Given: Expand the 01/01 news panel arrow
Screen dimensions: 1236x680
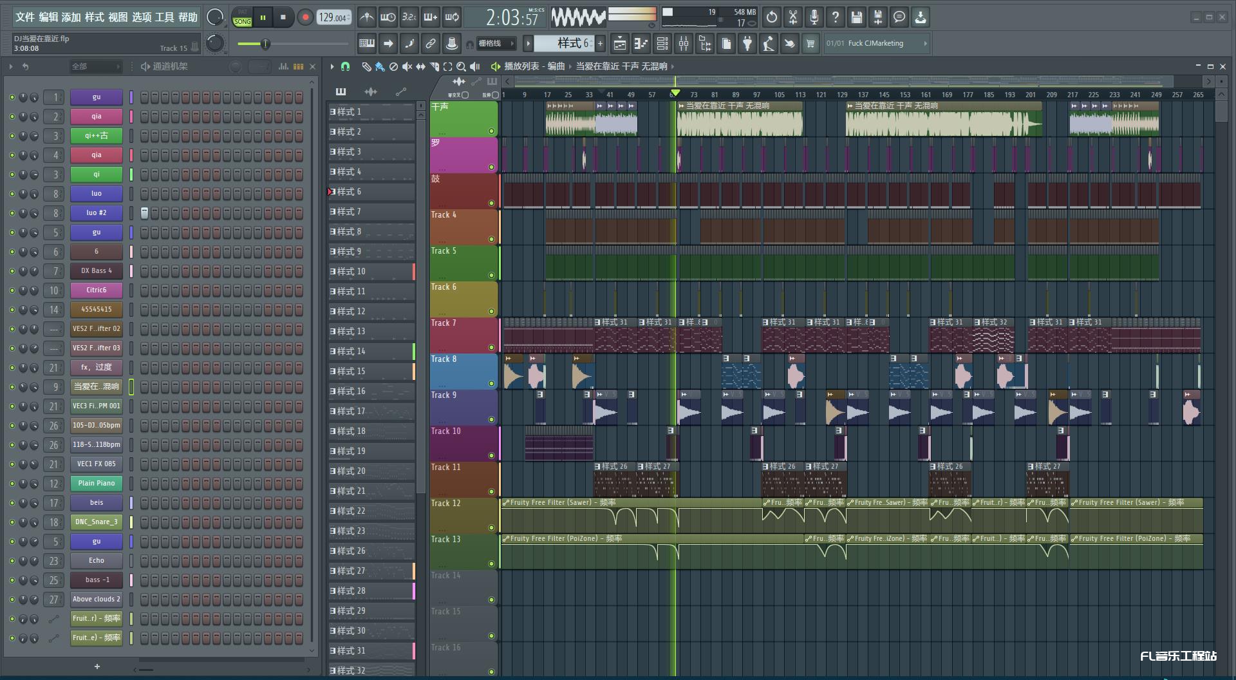Looking at the screenshot, I should pyautogui.click(x=925, y=44).
